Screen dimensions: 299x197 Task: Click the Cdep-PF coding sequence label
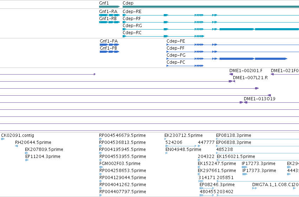click(x=175, y=48)
